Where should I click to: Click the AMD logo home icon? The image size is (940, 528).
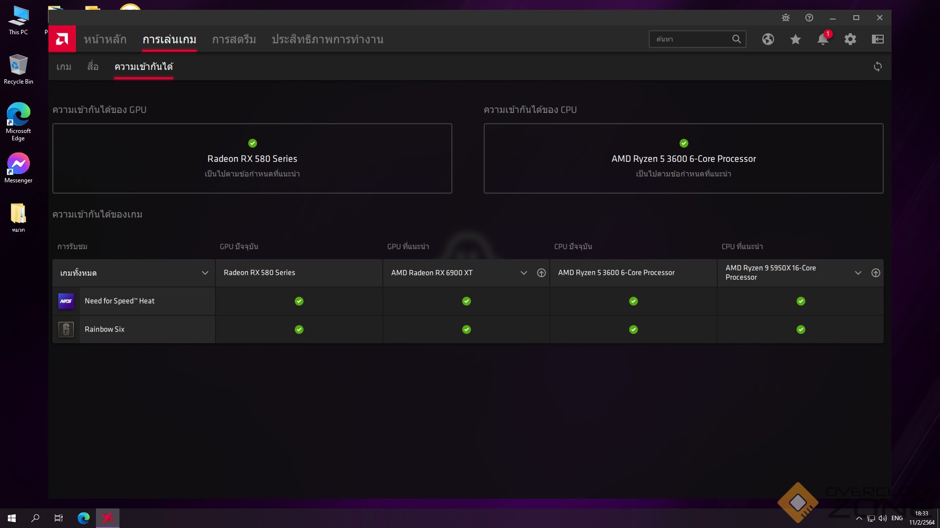pos(62,39)
